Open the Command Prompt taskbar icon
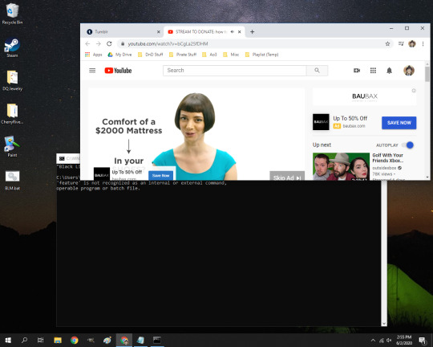Screen dimensions: 433x347 point(157,340)
